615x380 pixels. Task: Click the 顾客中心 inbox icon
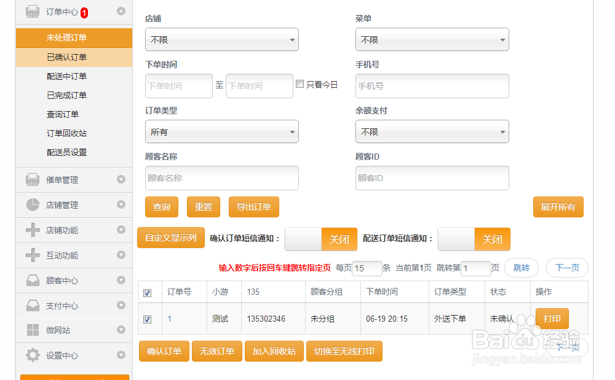coord(33,280)
